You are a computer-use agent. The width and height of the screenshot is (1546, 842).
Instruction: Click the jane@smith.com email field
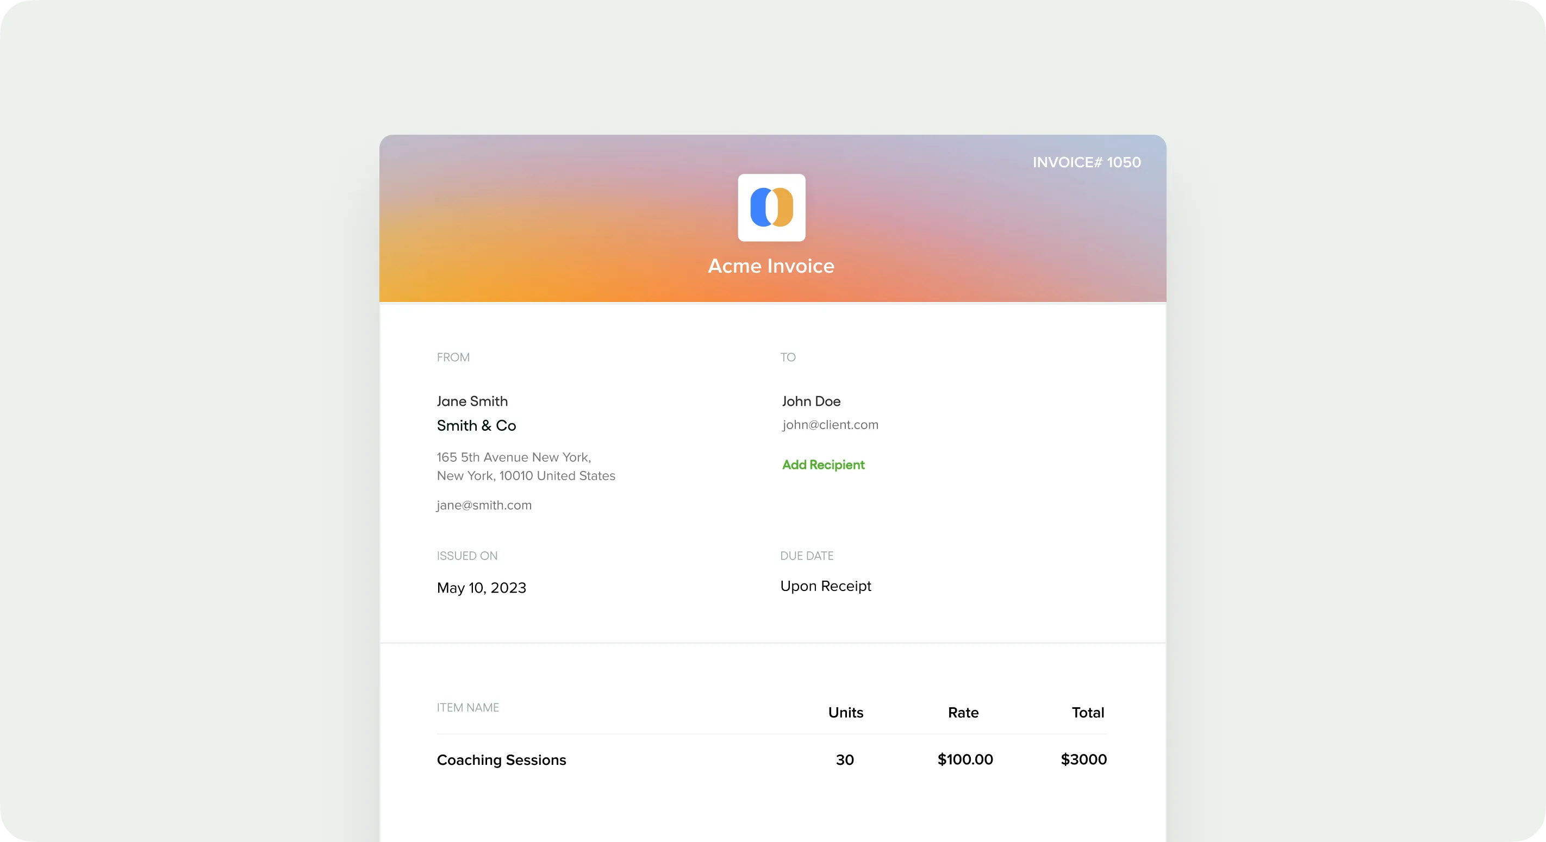tap(484, 505)
